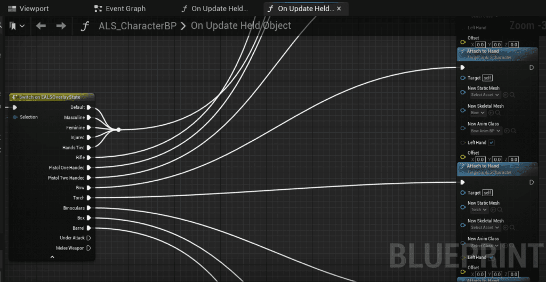Go forward with the right arrow
Screen dimensions: 546x282
pos(61,26)
